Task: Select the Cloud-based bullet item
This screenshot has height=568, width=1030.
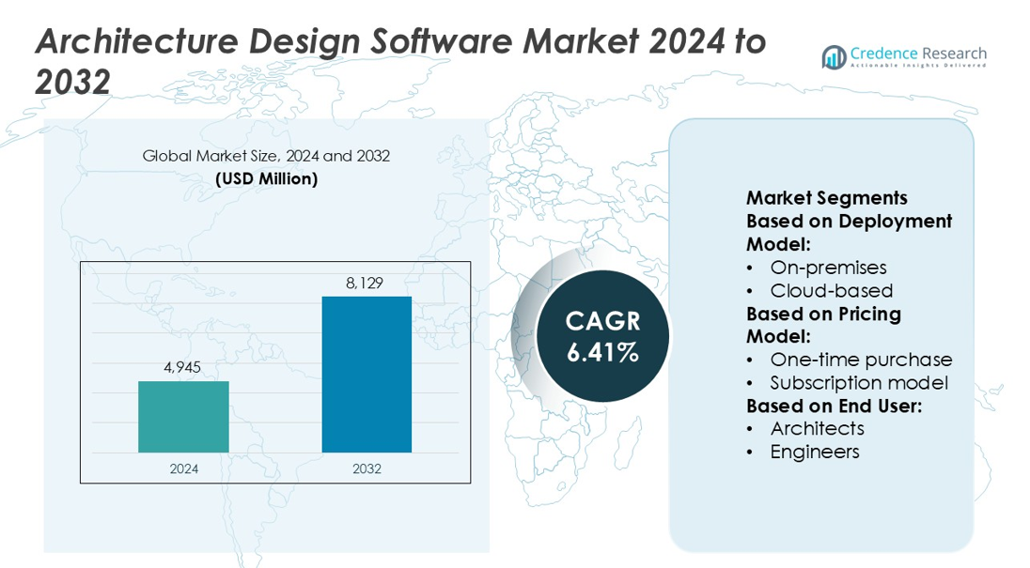Action: point(831,290)
